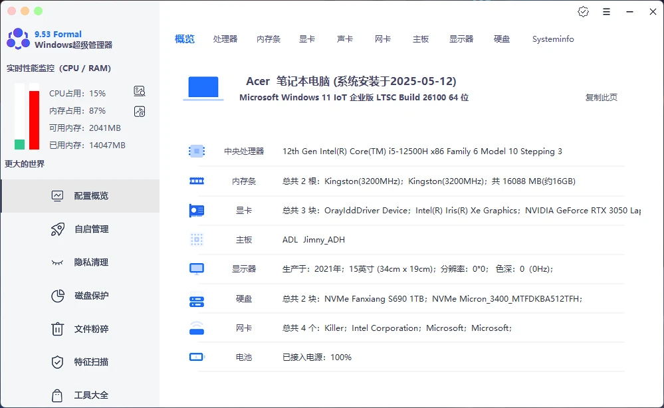Switch to the top 网卡 tab
Viewport: 664px width, 408px height.
383,39
